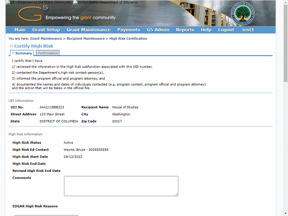The height and width of the screenshot is (216, 288).
Task: Open the Reports menu
Action: (x=185, y=30)
